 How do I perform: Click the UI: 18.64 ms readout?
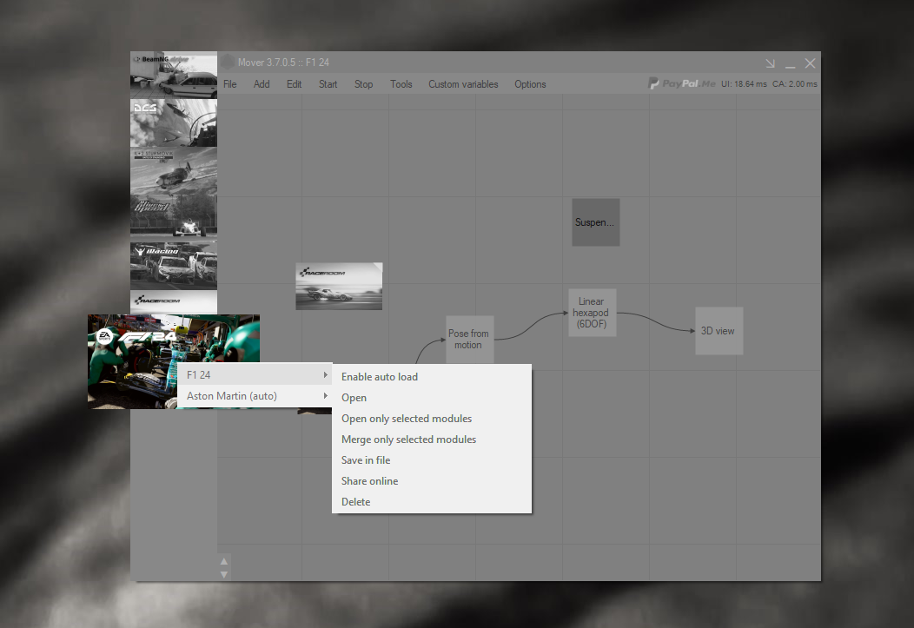click(744, 84)
